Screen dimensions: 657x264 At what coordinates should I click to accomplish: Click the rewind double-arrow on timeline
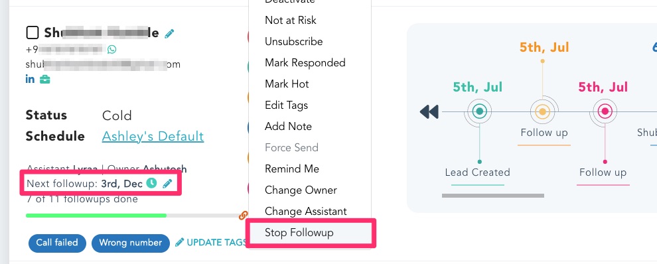429,112
